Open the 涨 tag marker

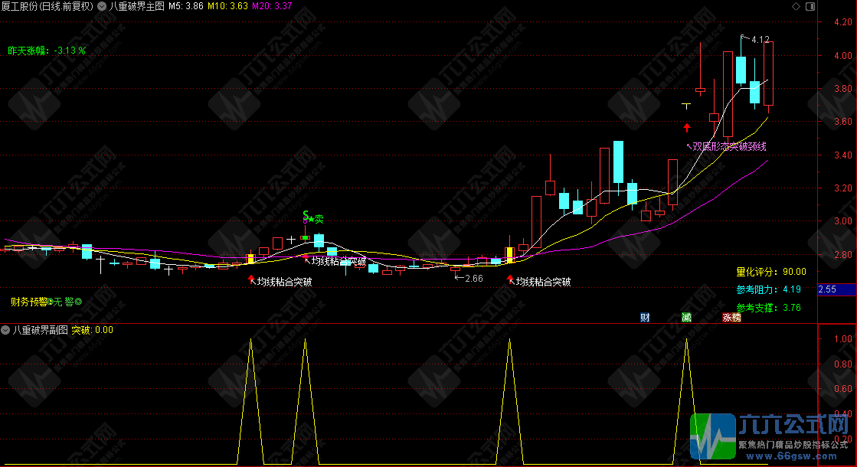(728, 318)
